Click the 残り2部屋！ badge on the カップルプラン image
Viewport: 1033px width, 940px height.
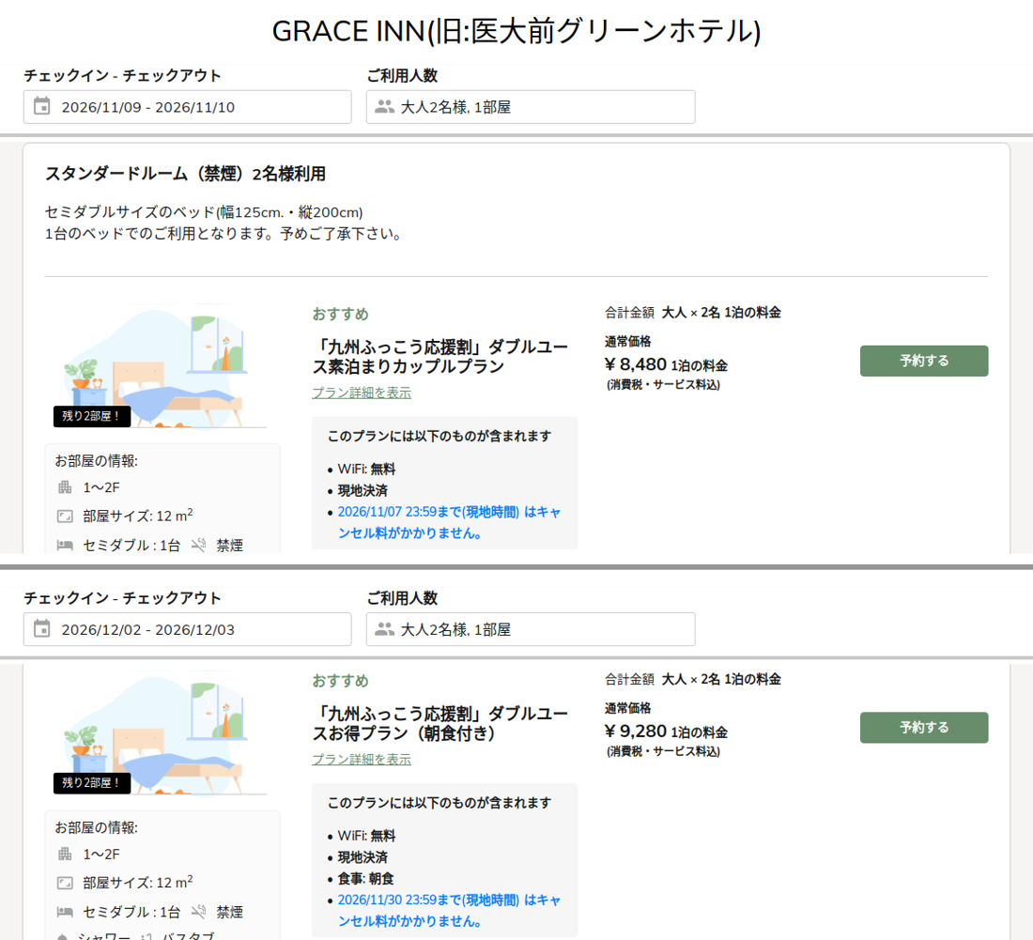tap(92, 416)
